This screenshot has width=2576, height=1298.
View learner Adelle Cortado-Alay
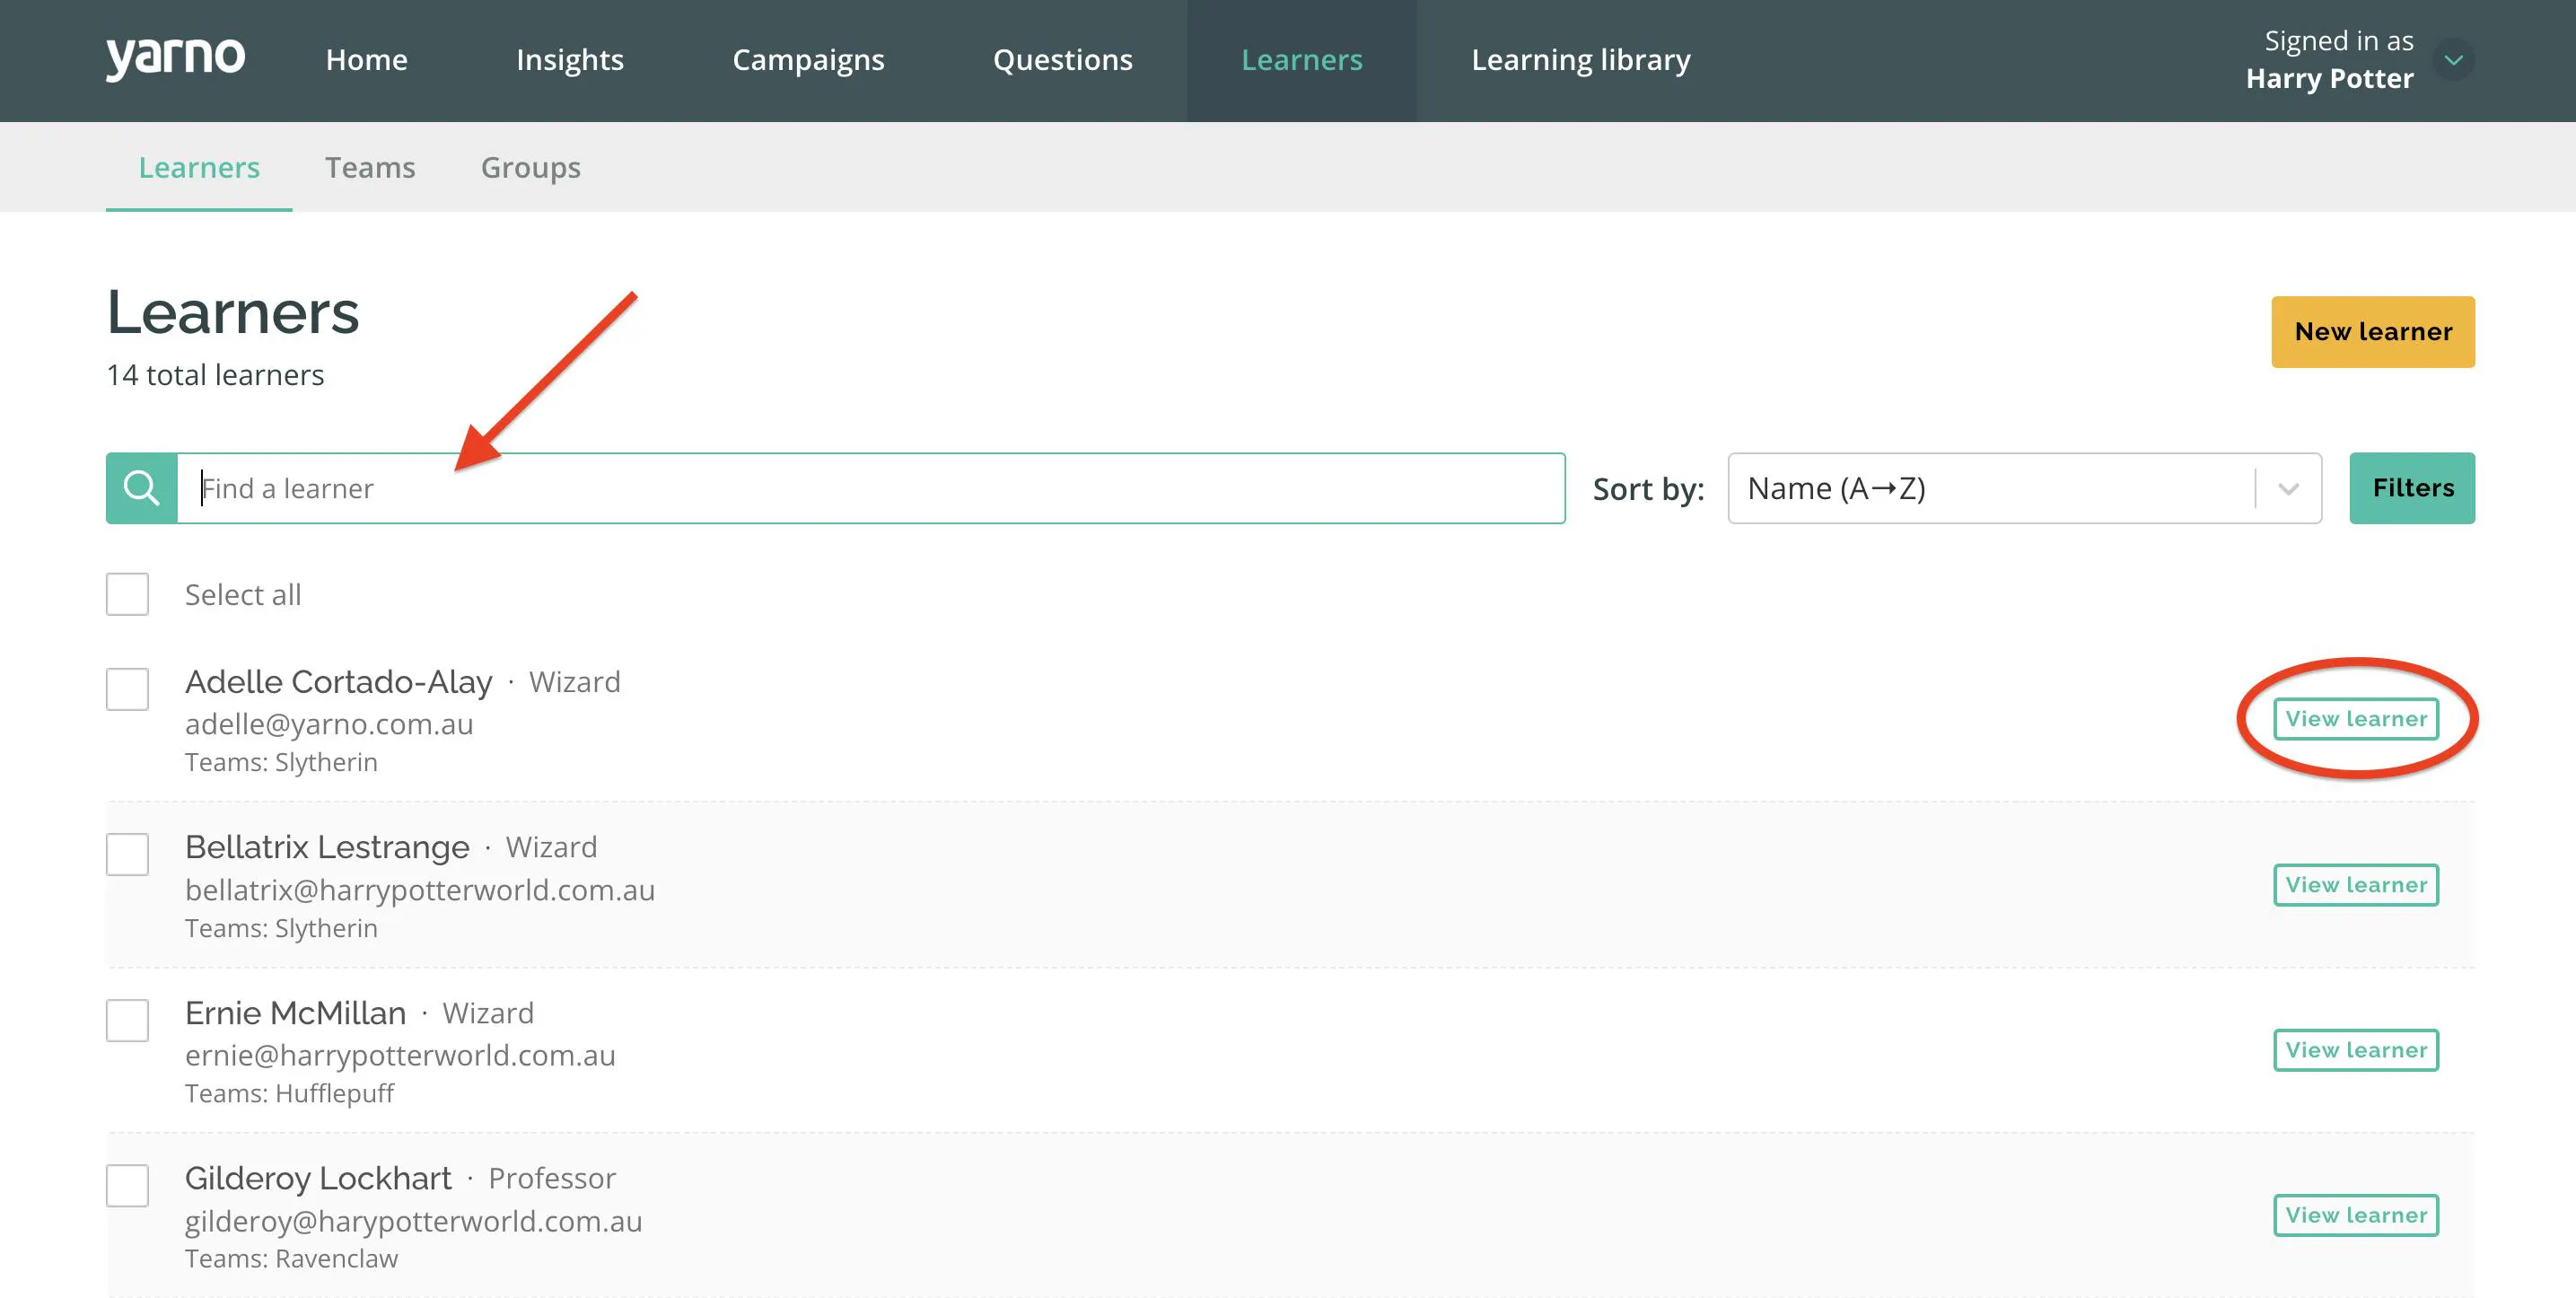tap(2356, 719)
